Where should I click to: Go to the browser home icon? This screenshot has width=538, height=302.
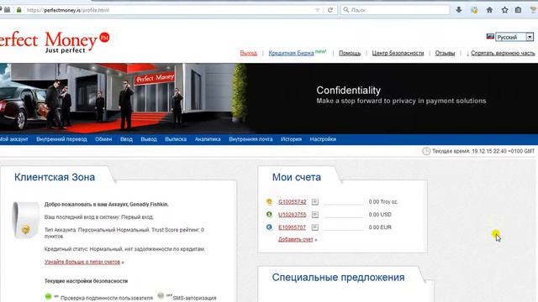[489, 10]
